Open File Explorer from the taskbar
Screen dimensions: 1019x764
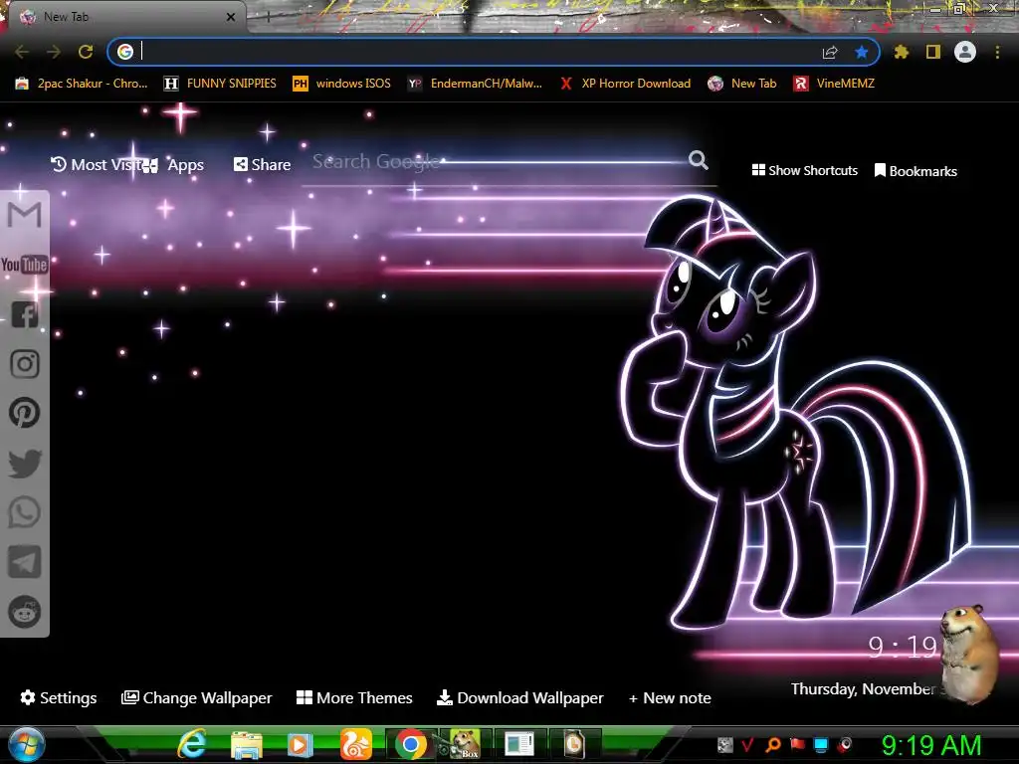[247, 745]
